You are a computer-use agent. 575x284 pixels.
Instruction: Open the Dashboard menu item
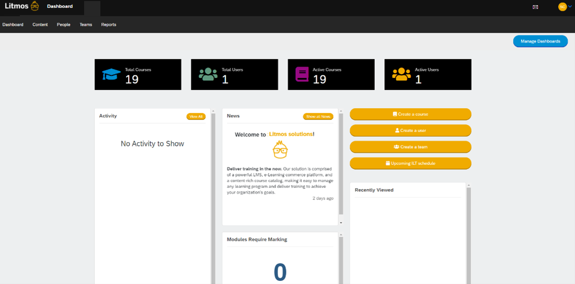pos(13,25)
